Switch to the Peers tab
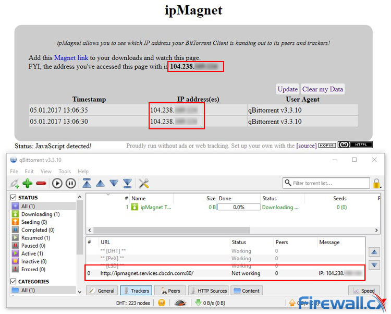 pyautogui.click(x=170, y=291)
